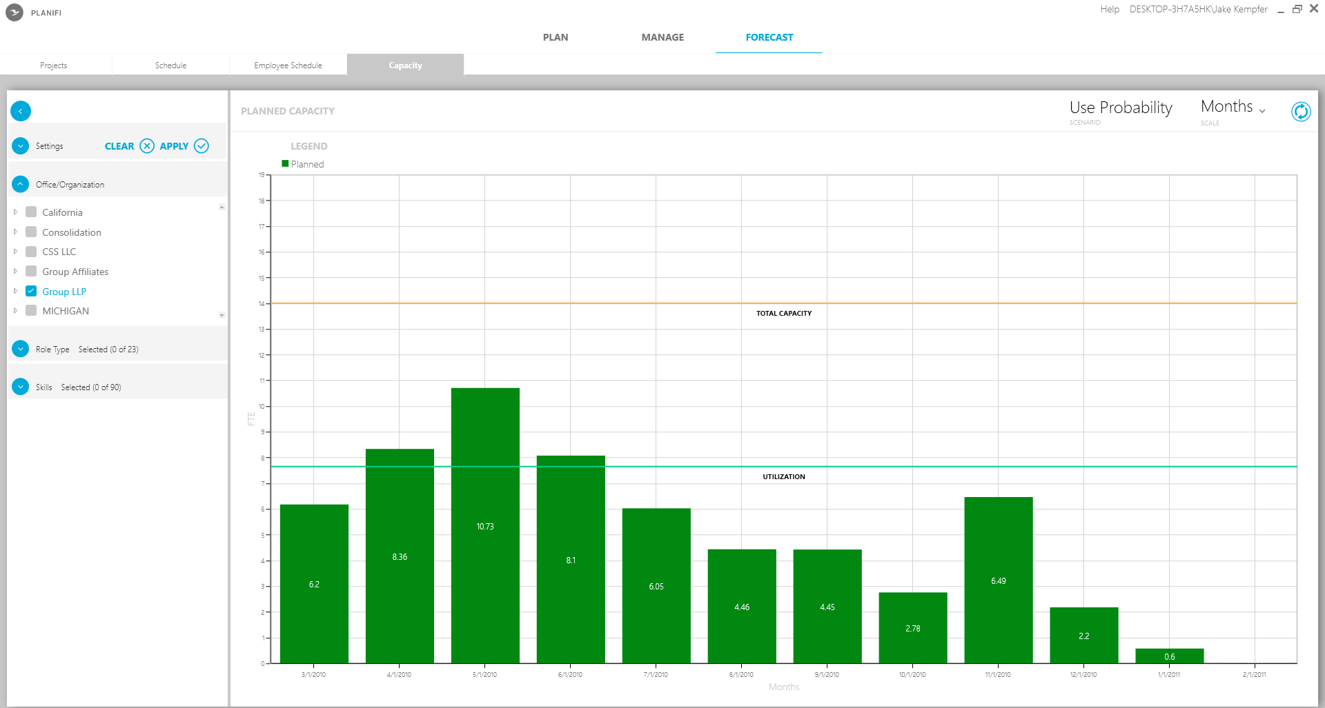Open the Employee Schedule sub-tab
Screen dimensions: 1325x708
(x=288, y=65)
